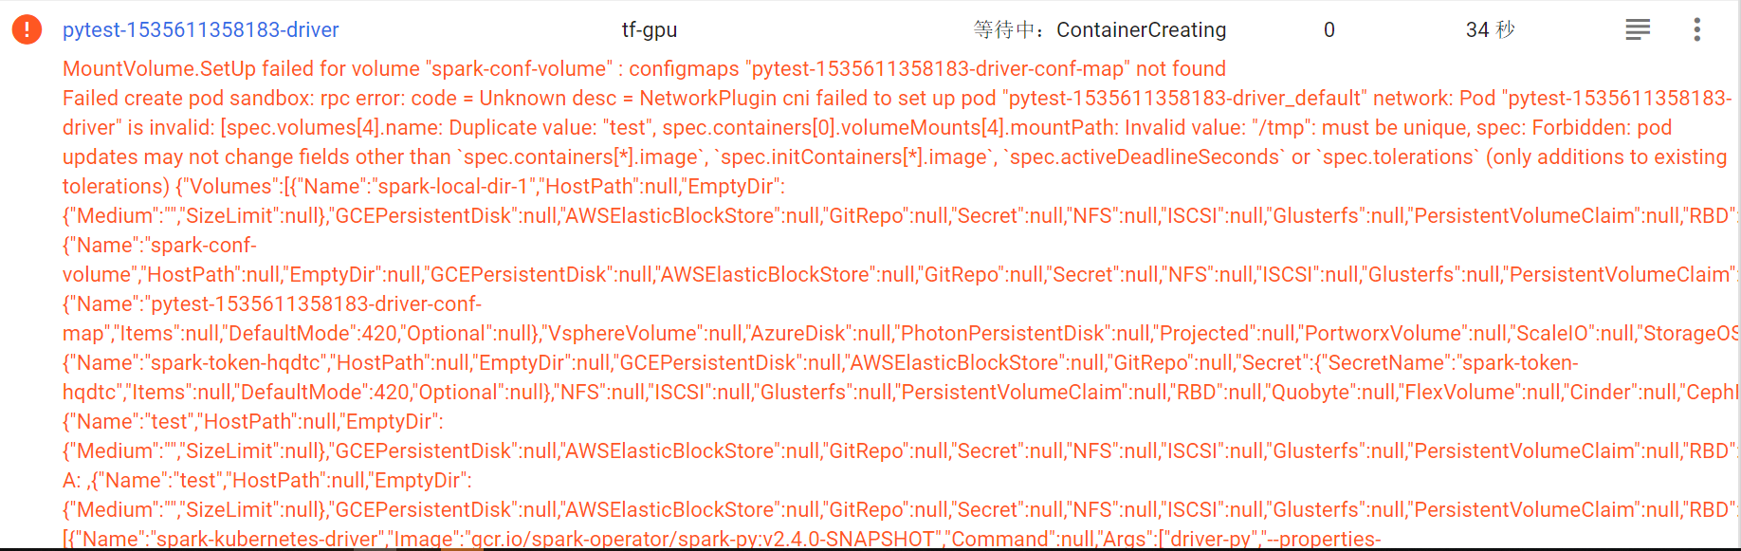Click the tf-gpu namespace label
1741x551 pixels.
[650, 29]
